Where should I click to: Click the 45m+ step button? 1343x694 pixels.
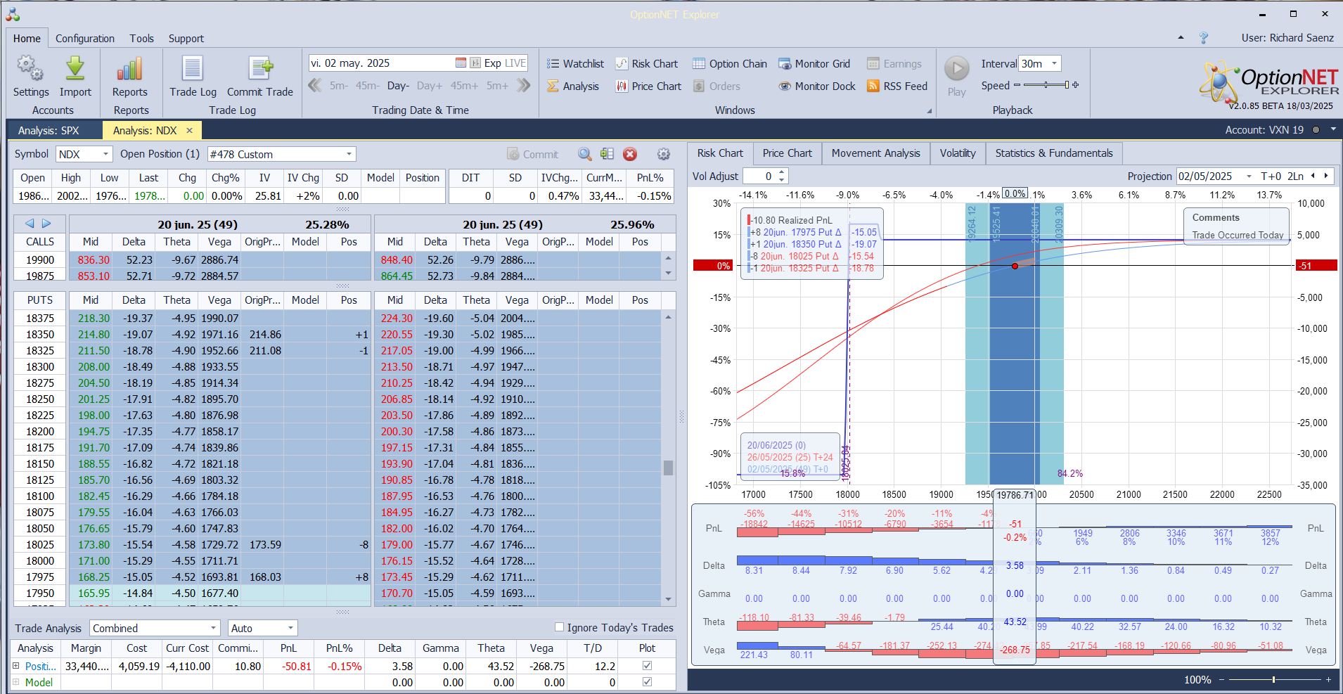click(x=464, y=86)
